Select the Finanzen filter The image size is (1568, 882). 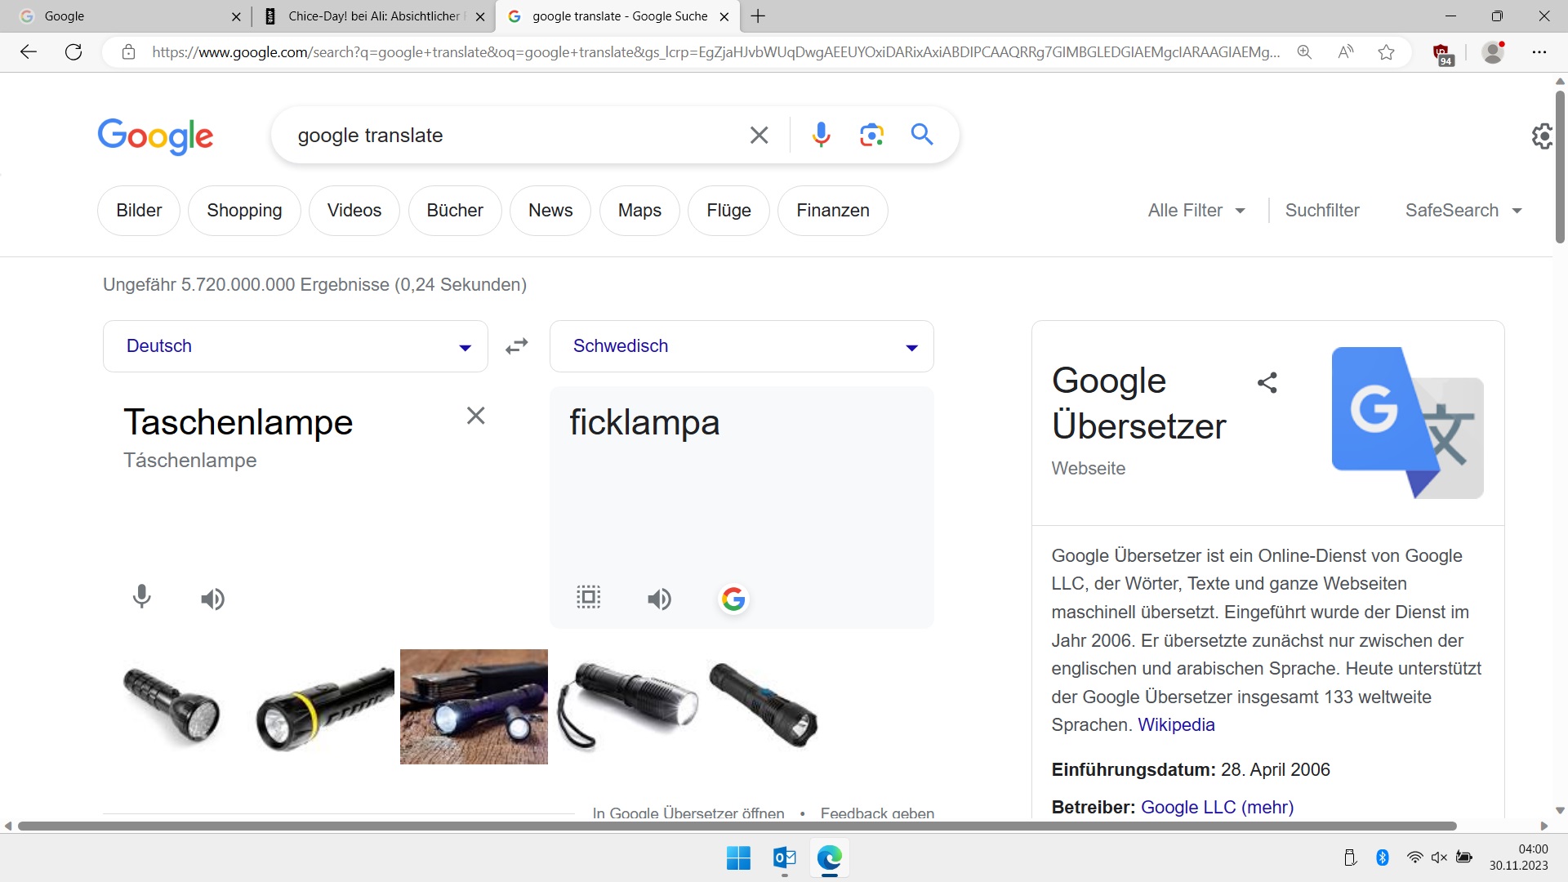(833, 211)
